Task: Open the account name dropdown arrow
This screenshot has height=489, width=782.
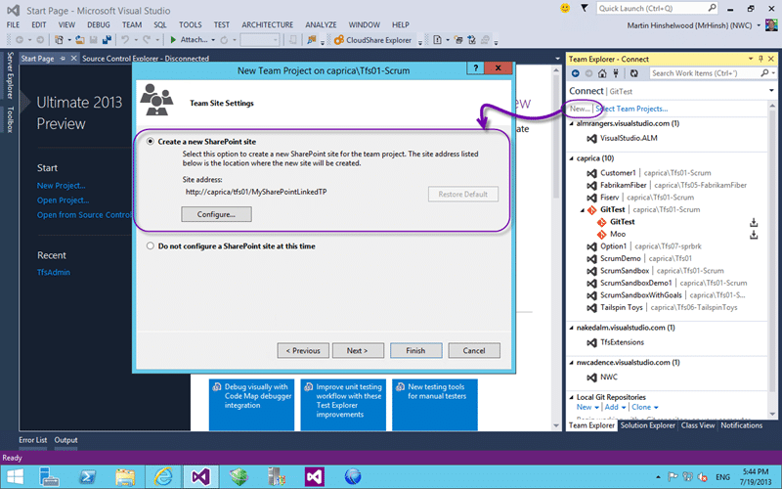Action: (x=759, y=25)
